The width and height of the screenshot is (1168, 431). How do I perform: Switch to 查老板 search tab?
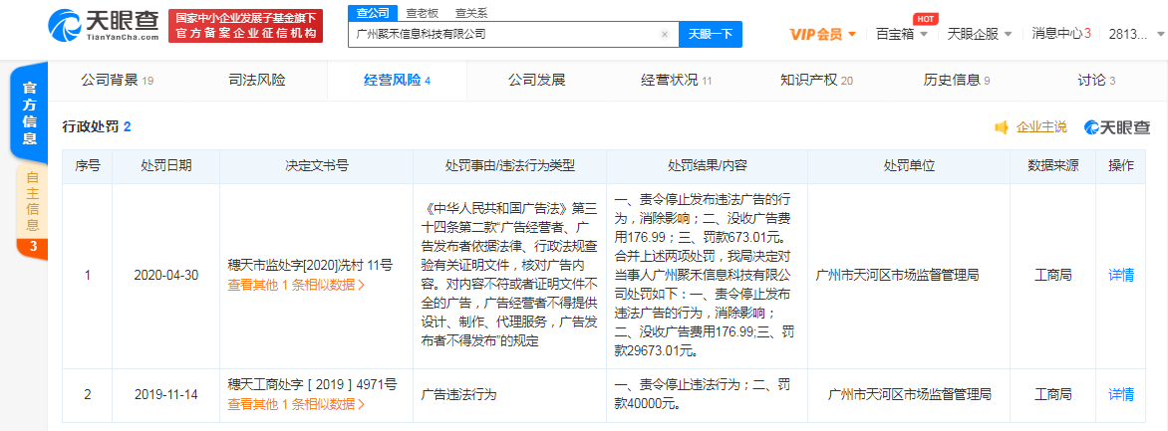coord(423,13)
